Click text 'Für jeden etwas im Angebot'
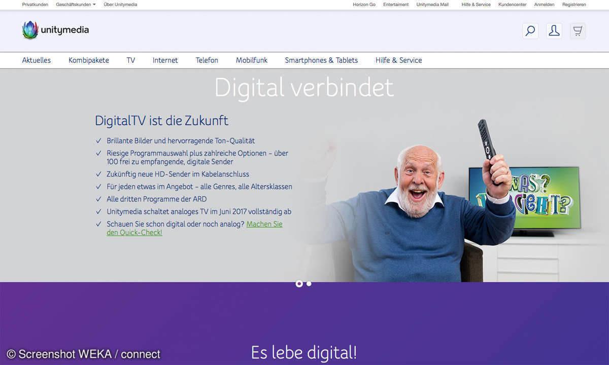 [151, 187]
